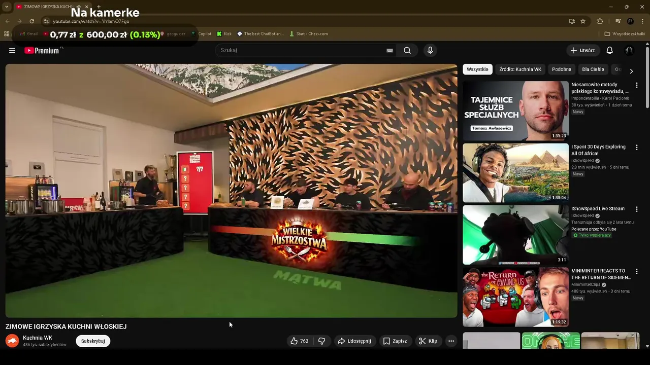
Task: Open Niesamowite metody polskiego kontrwywiadu title
Action: tap(600, 88)
